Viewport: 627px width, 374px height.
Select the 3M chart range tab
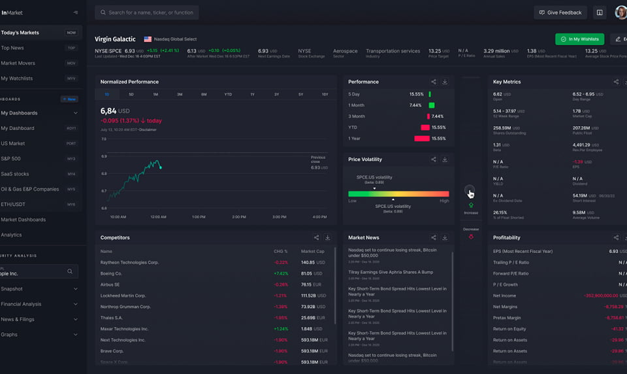click(180, 95)
